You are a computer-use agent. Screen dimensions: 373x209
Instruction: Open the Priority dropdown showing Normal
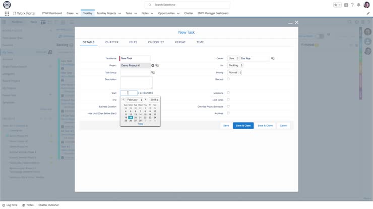(x=234, y=72)
